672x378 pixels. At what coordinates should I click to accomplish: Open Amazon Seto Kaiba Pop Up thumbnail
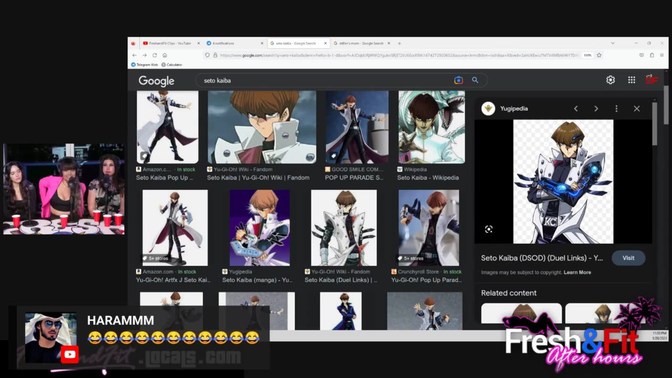[167, 127]
